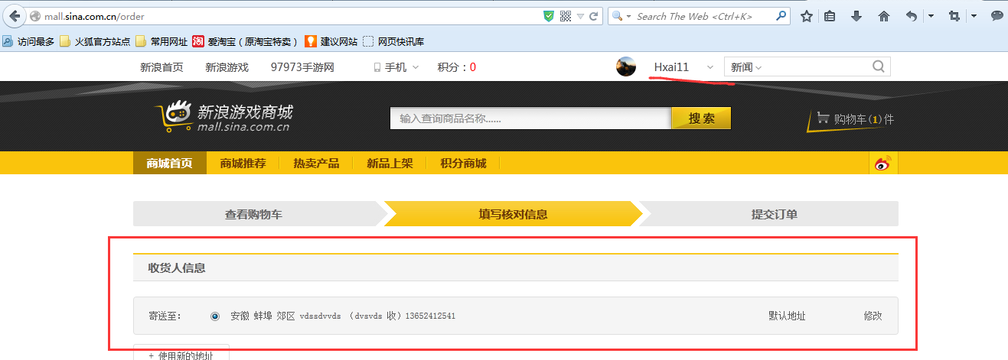This screenshot has height=360, width=1008.
Task: Open the bookmarks list icon
Action: point(830,16)
